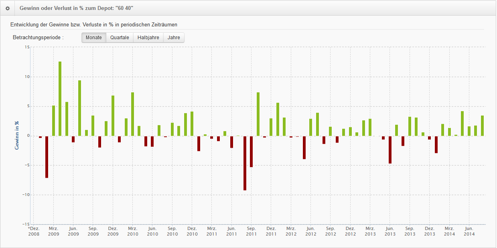Screen dimensions: 497x248
Task: Click the red bar for June 2013
Action: point(390,150)
